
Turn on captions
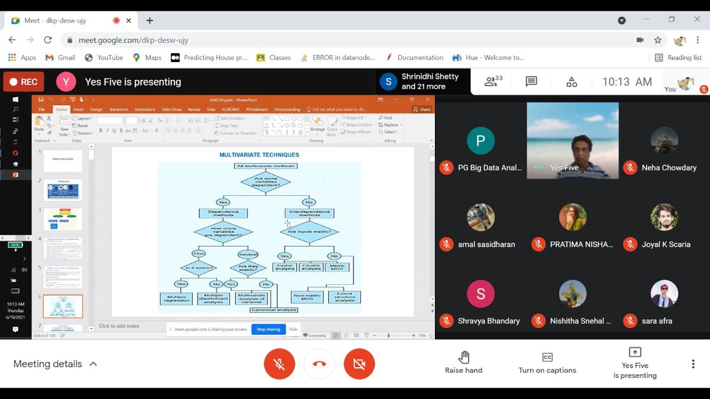tap(547, 362)
